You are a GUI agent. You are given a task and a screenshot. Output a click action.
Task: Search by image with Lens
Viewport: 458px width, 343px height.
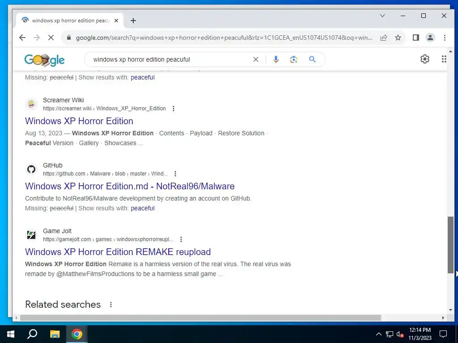(x=293, y=59)
